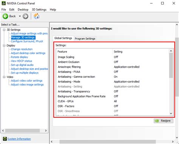Switch to Global Settings tab
This screenshot has width=179, height=144.
63,38
